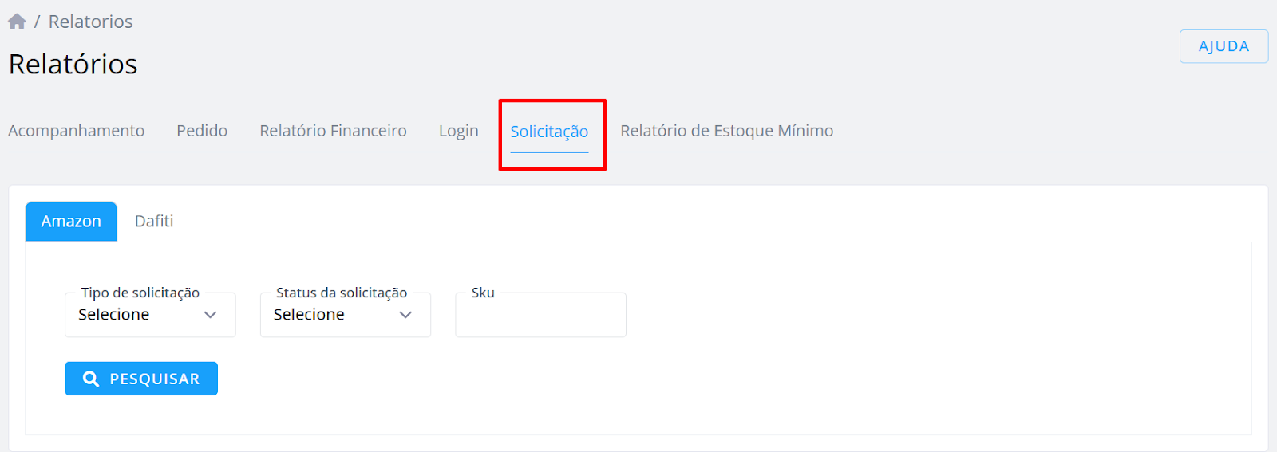Image resolution: width=1277 pixels, height=452 pixels.
Task: Click the Sku field label
Action: point(483,293)
